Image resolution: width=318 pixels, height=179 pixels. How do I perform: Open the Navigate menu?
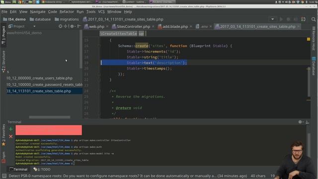coord(38,12)
